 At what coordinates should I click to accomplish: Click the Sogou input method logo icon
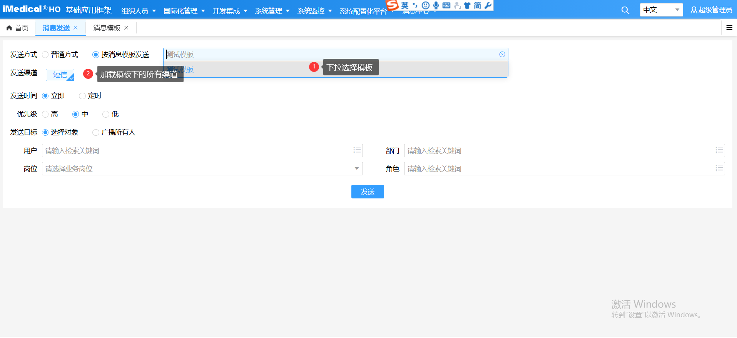392,5
